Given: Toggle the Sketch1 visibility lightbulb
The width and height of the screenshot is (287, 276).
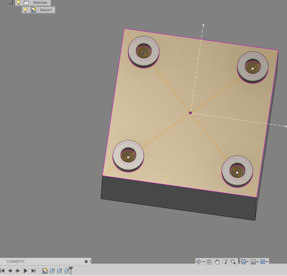Looking at the screenshot, I should pyautogui.click(x=25, y=10).
